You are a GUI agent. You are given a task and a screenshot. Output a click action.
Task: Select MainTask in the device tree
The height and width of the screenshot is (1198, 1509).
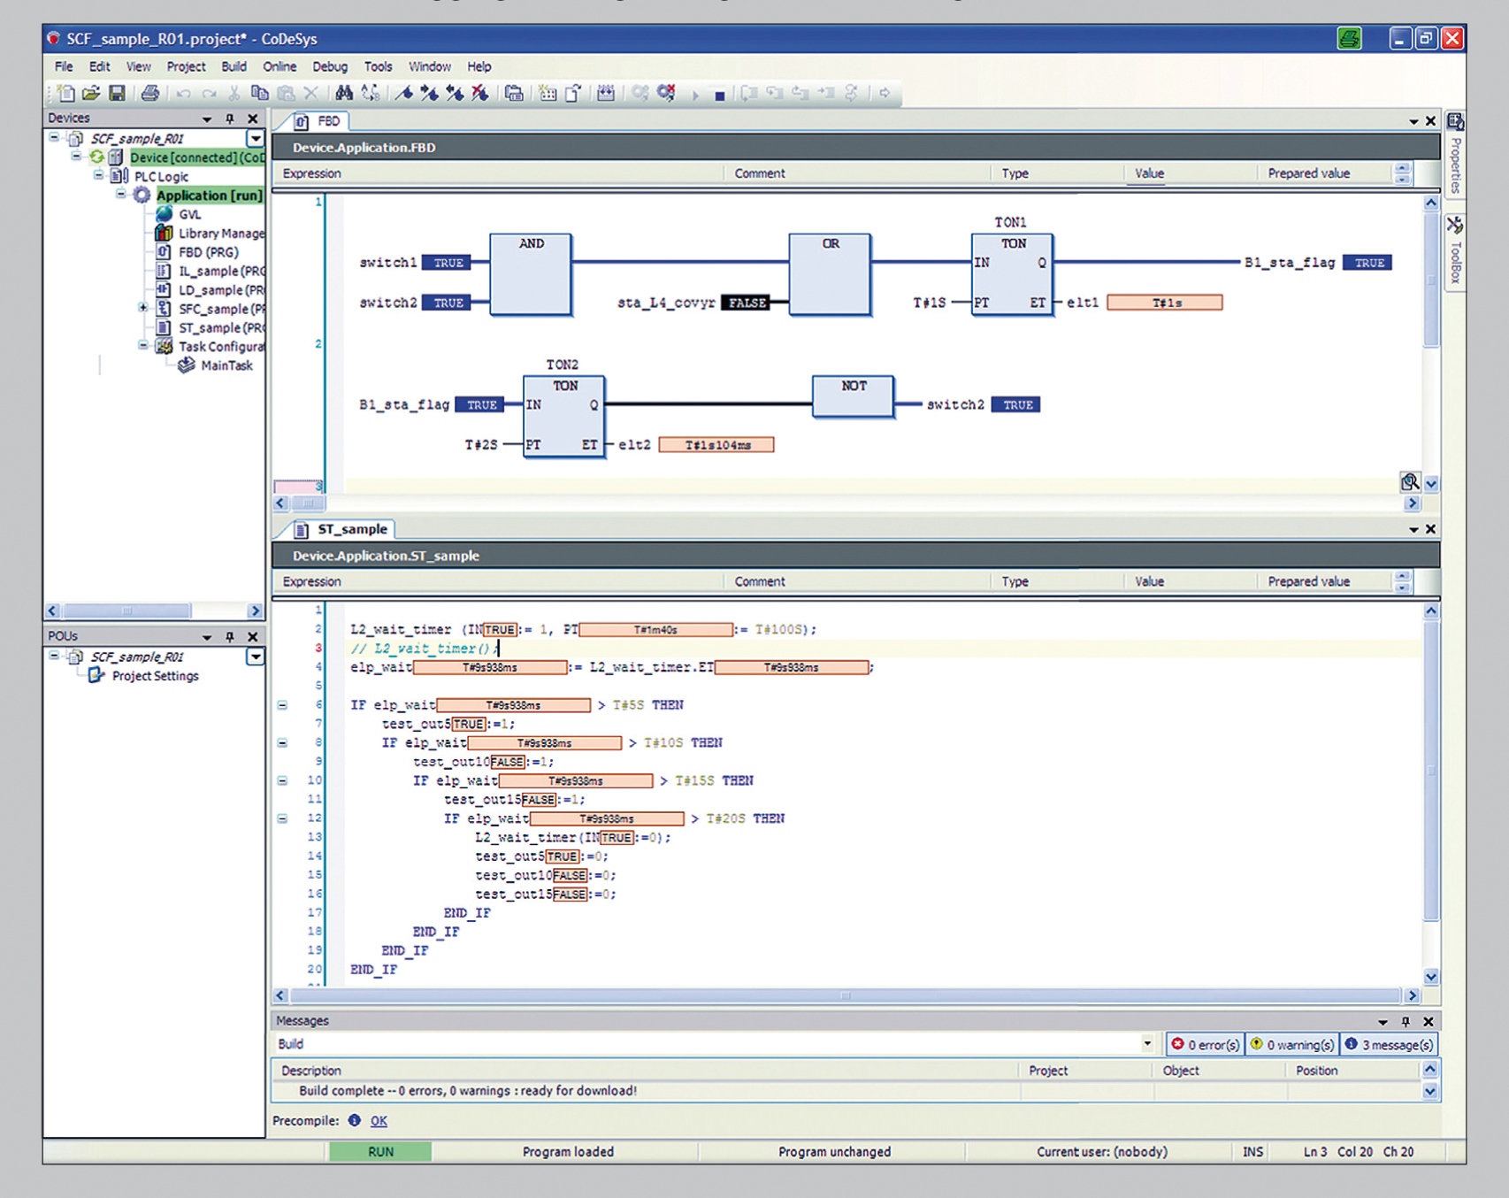tap(226, 365)
